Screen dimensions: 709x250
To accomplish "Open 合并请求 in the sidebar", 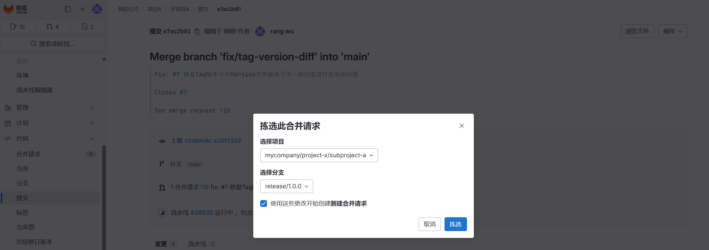I will coord(29,154).
